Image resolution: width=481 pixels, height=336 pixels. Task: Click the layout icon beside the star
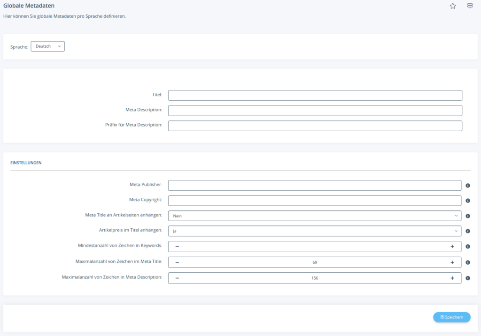click(x=470, y=6)
